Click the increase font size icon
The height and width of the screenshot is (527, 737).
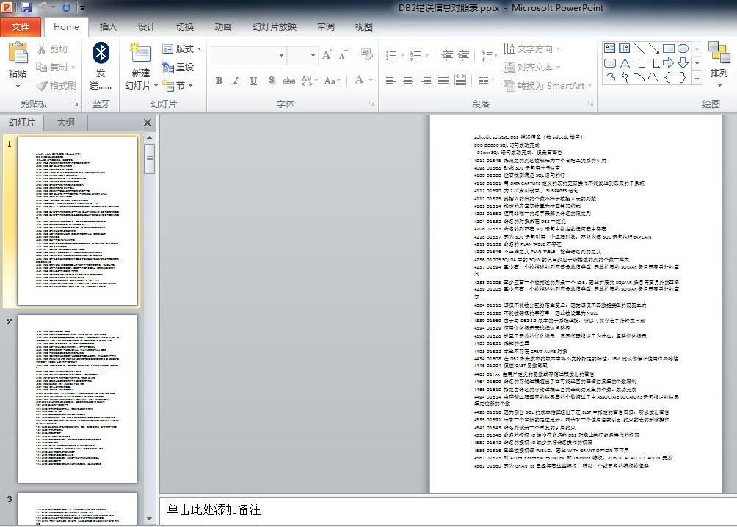[327, 55]
